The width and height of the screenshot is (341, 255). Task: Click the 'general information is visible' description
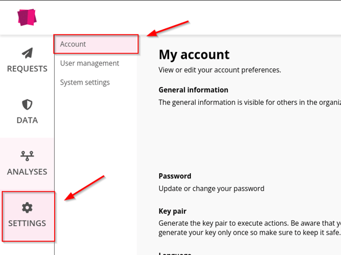pyautogui.click(x=250, y=102)
